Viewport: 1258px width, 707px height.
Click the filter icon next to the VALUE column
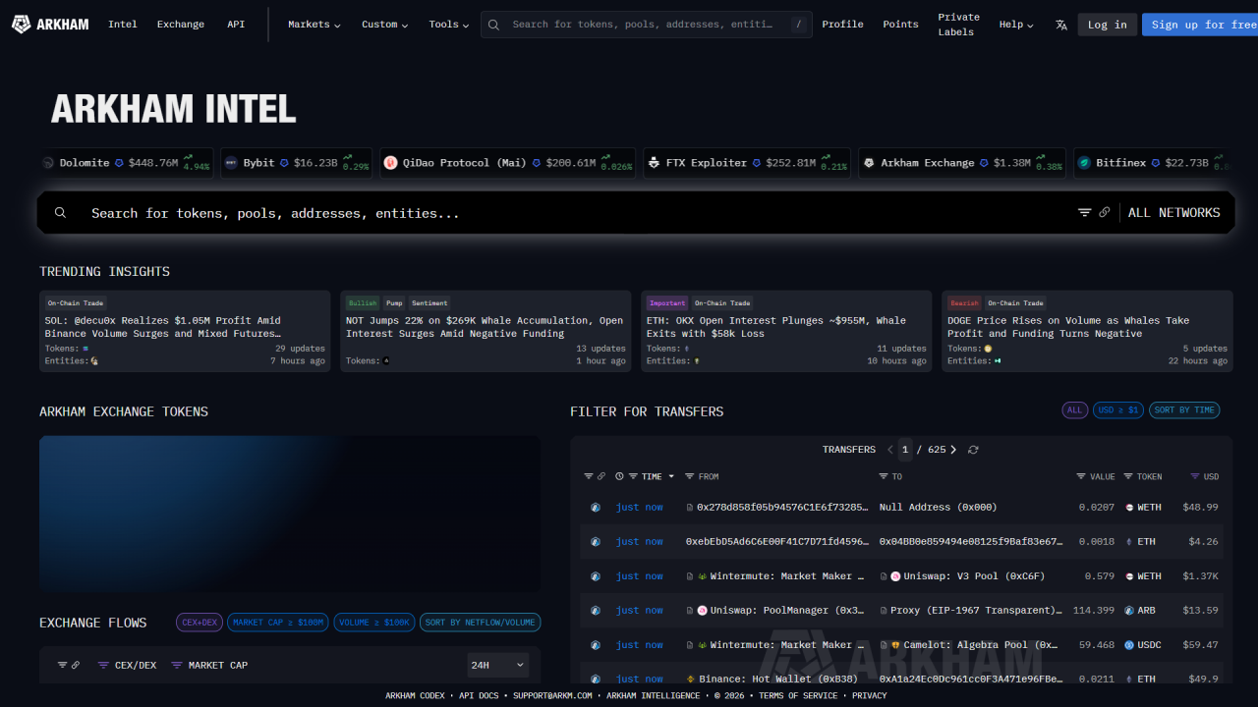click(1081, 476)
